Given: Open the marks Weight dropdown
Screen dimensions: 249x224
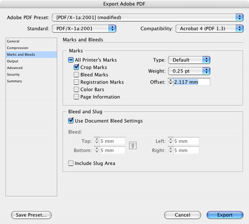Looking at the screenshot, I should 189,71.
